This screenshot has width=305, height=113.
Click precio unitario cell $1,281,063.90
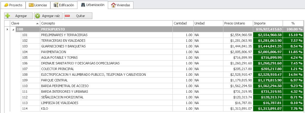coord(238,41)
